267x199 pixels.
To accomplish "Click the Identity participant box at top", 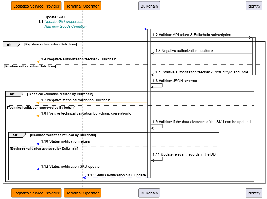I will tap(254, 6).
